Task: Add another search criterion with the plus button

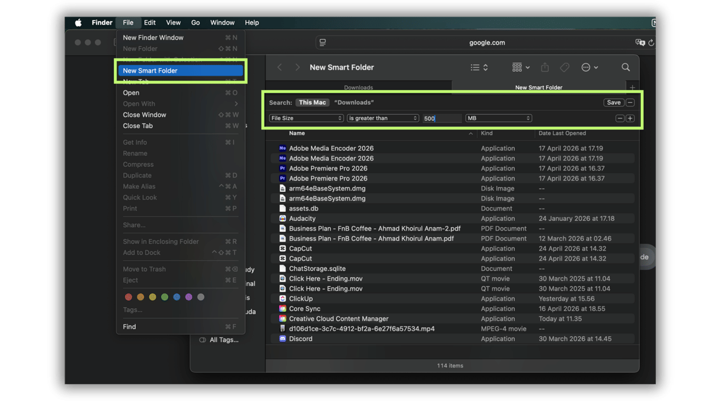Action: coord(630,118)
